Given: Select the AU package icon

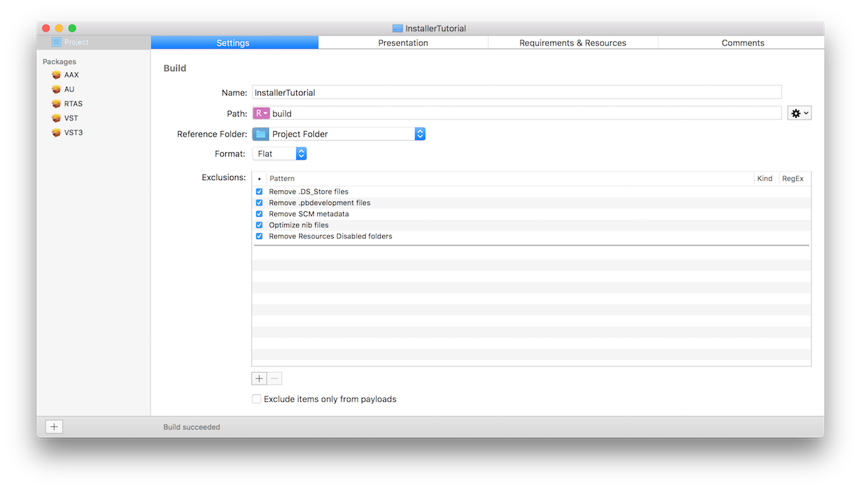Looking at the screenshot, I should coord(56,89).
